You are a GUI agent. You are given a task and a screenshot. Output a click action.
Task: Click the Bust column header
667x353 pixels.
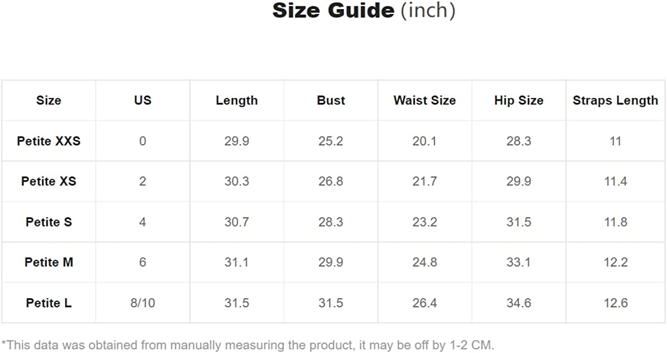coord(331,100)
